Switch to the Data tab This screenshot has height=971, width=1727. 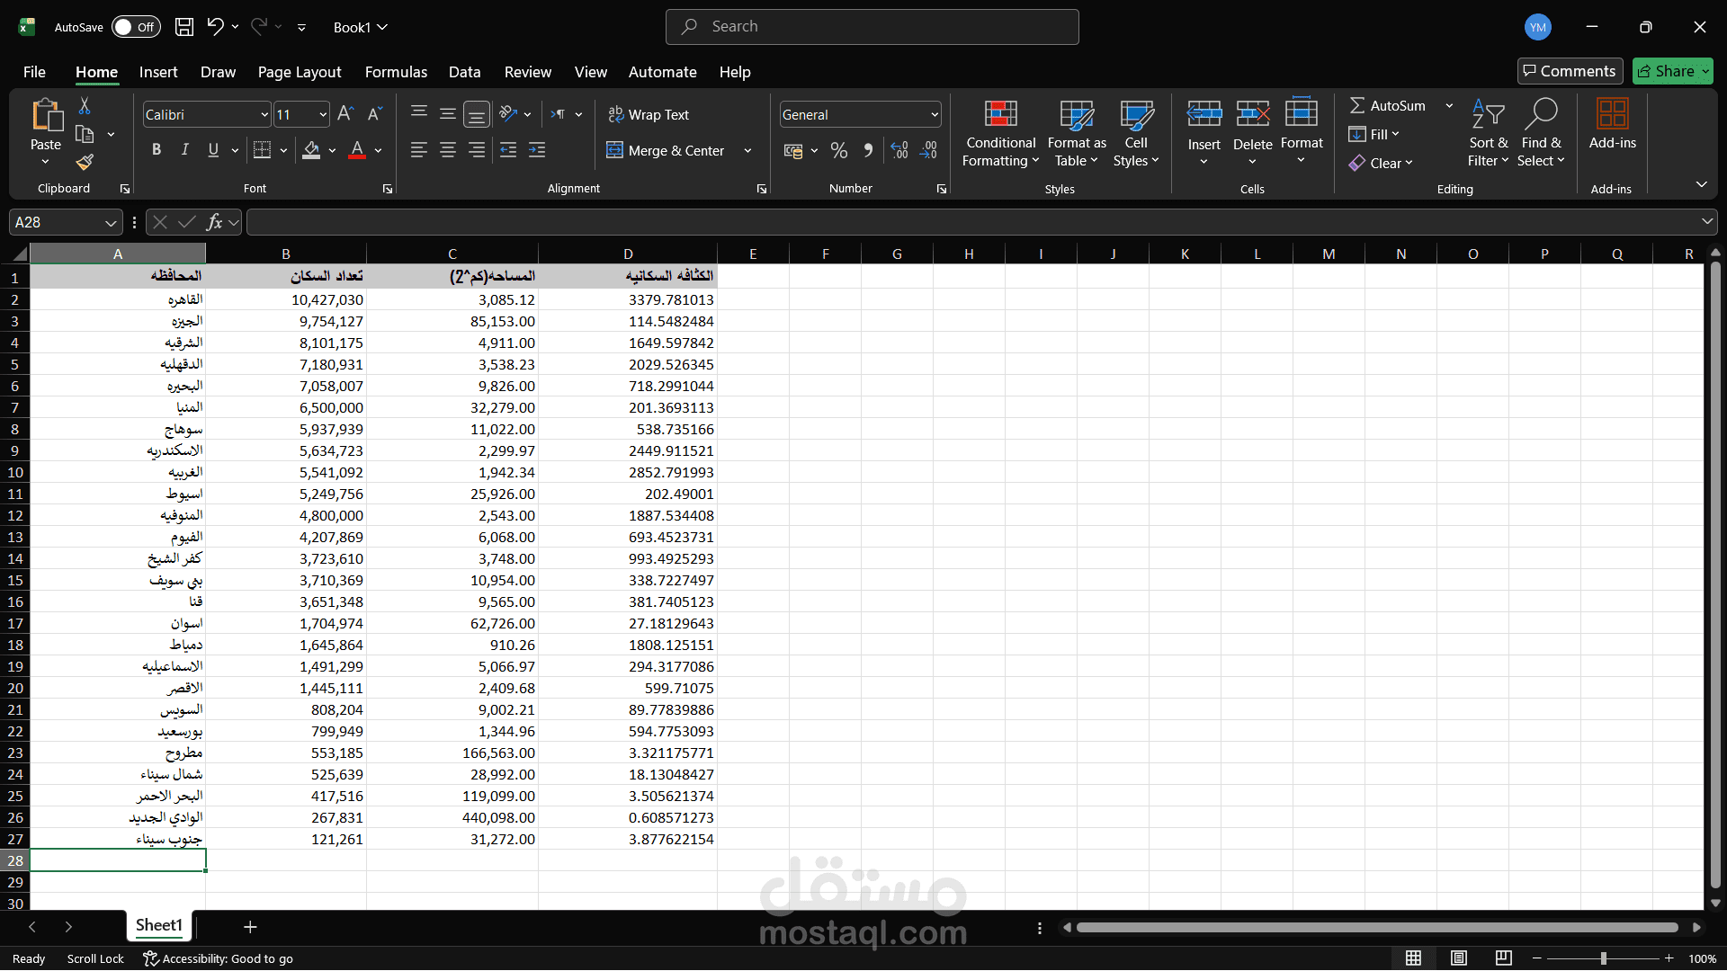[465, 72]
